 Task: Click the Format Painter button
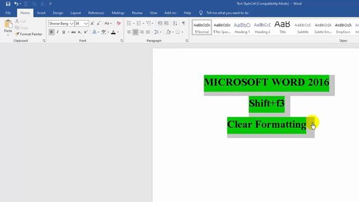(29, 34)
